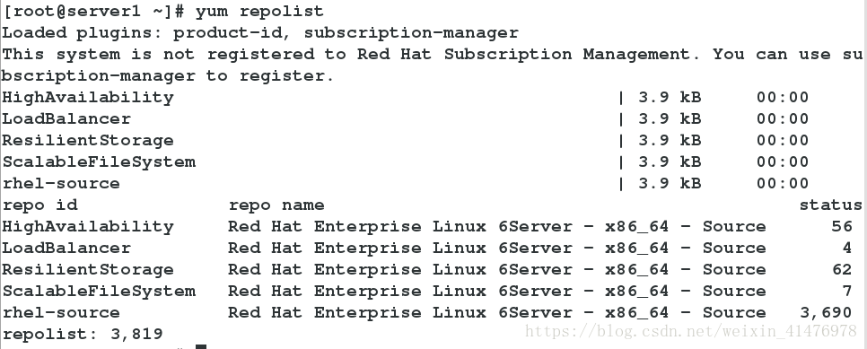This screenshot has height=349, width=867.
Task: Click LoadBalancer in the repo id list
Action: coord(66,249)
